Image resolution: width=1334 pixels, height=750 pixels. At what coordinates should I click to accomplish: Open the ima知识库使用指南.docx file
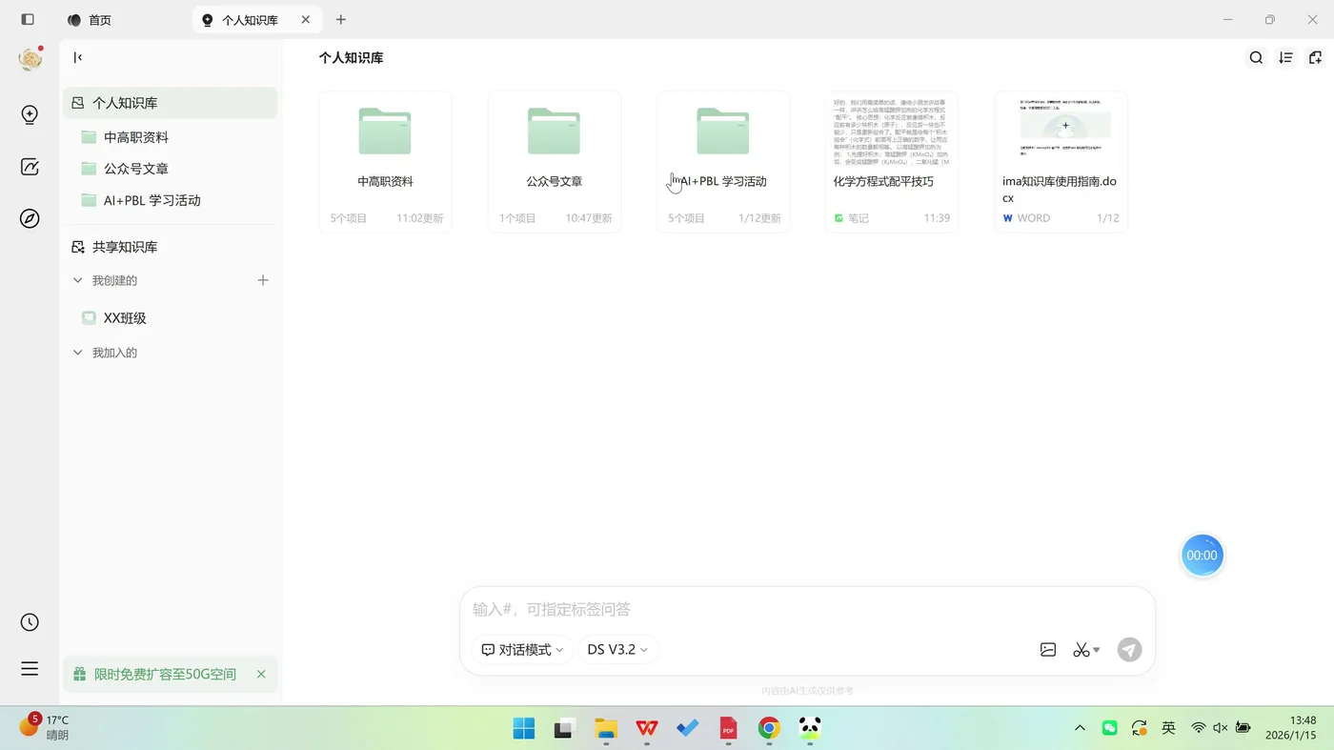(1061, 162)
